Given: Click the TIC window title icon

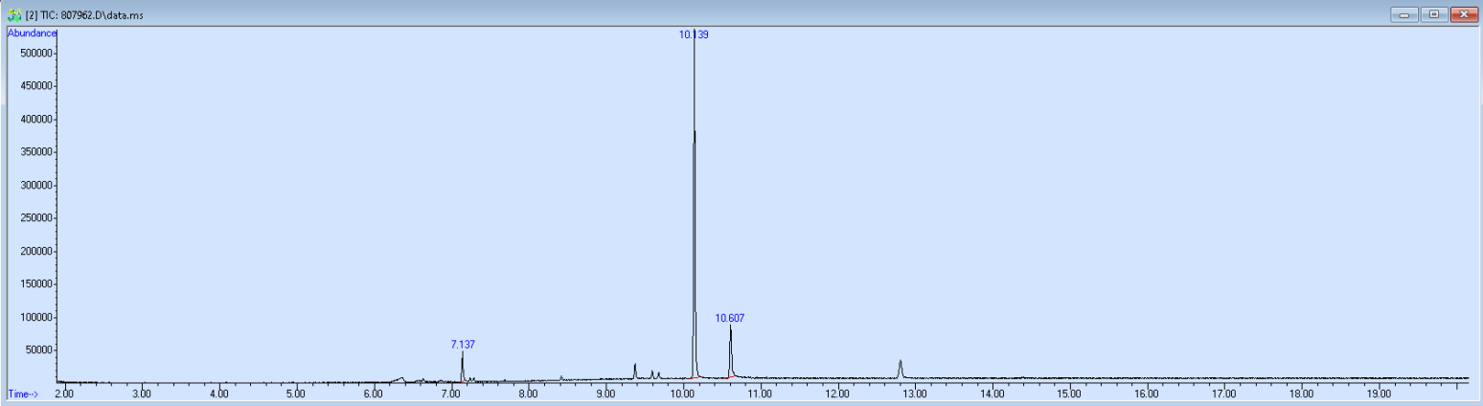Looking at the screenshot, I should point(13,14).
